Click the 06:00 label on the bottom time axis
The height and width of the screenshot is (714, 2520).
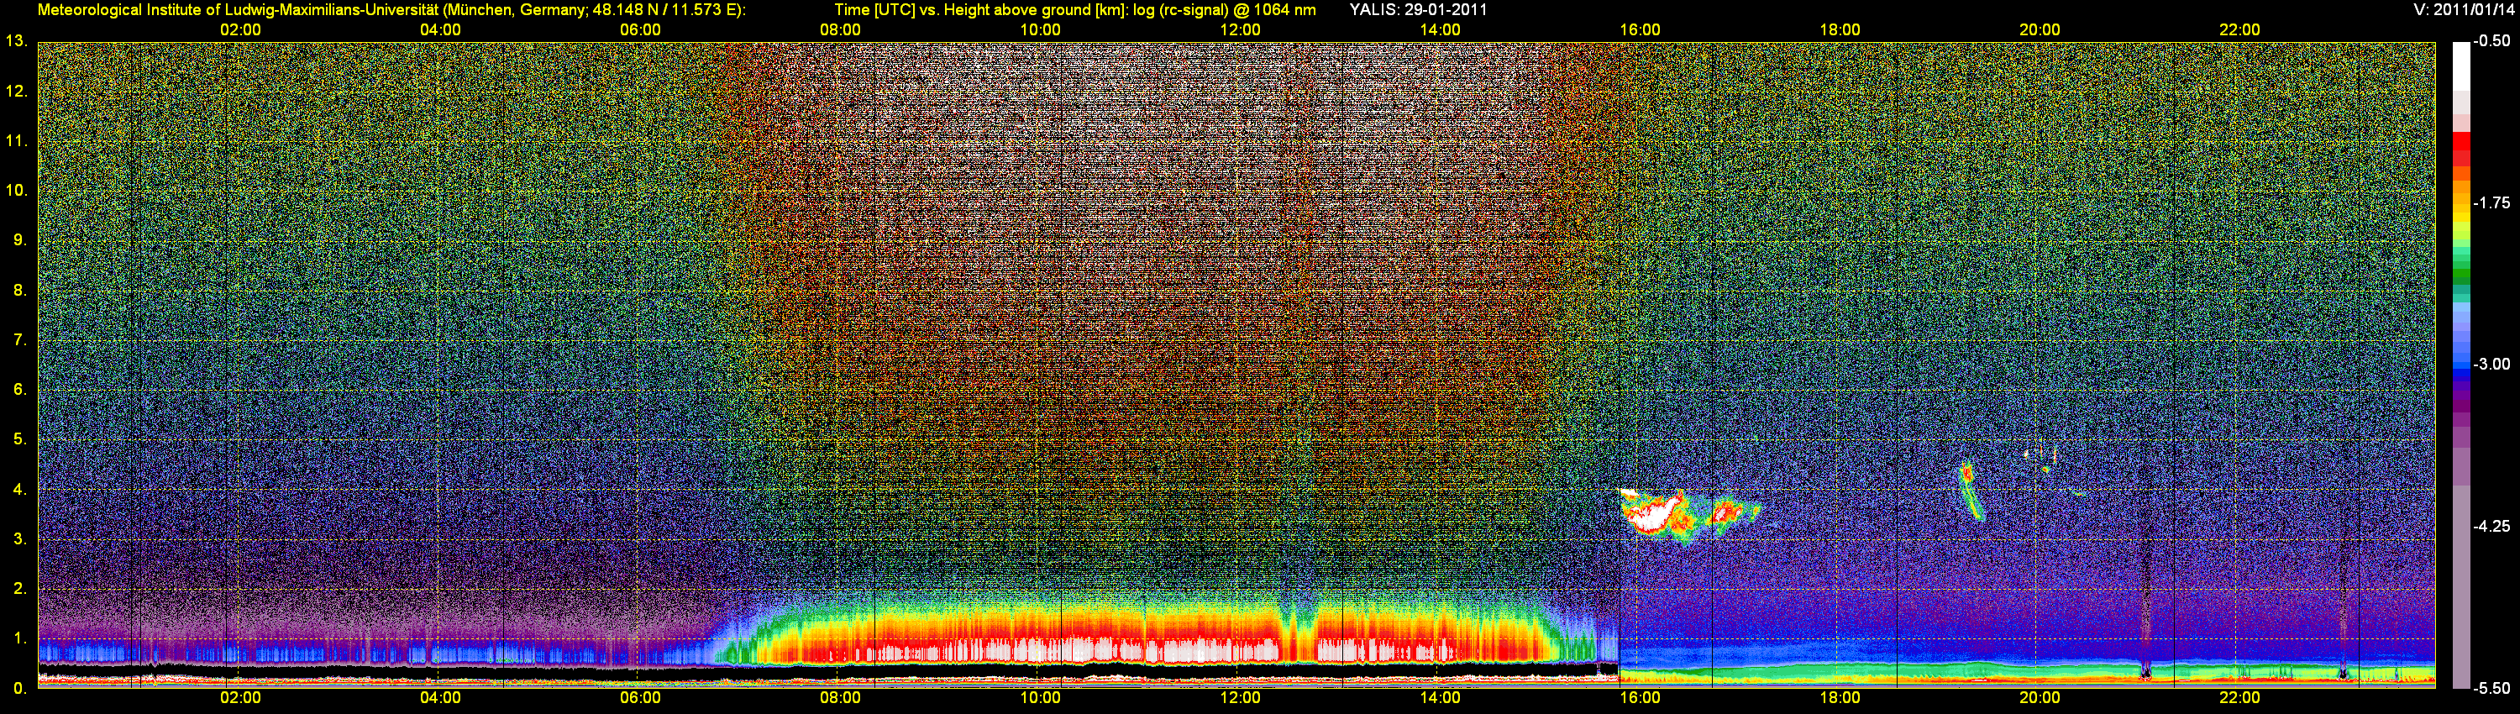[x=640, y=698]
